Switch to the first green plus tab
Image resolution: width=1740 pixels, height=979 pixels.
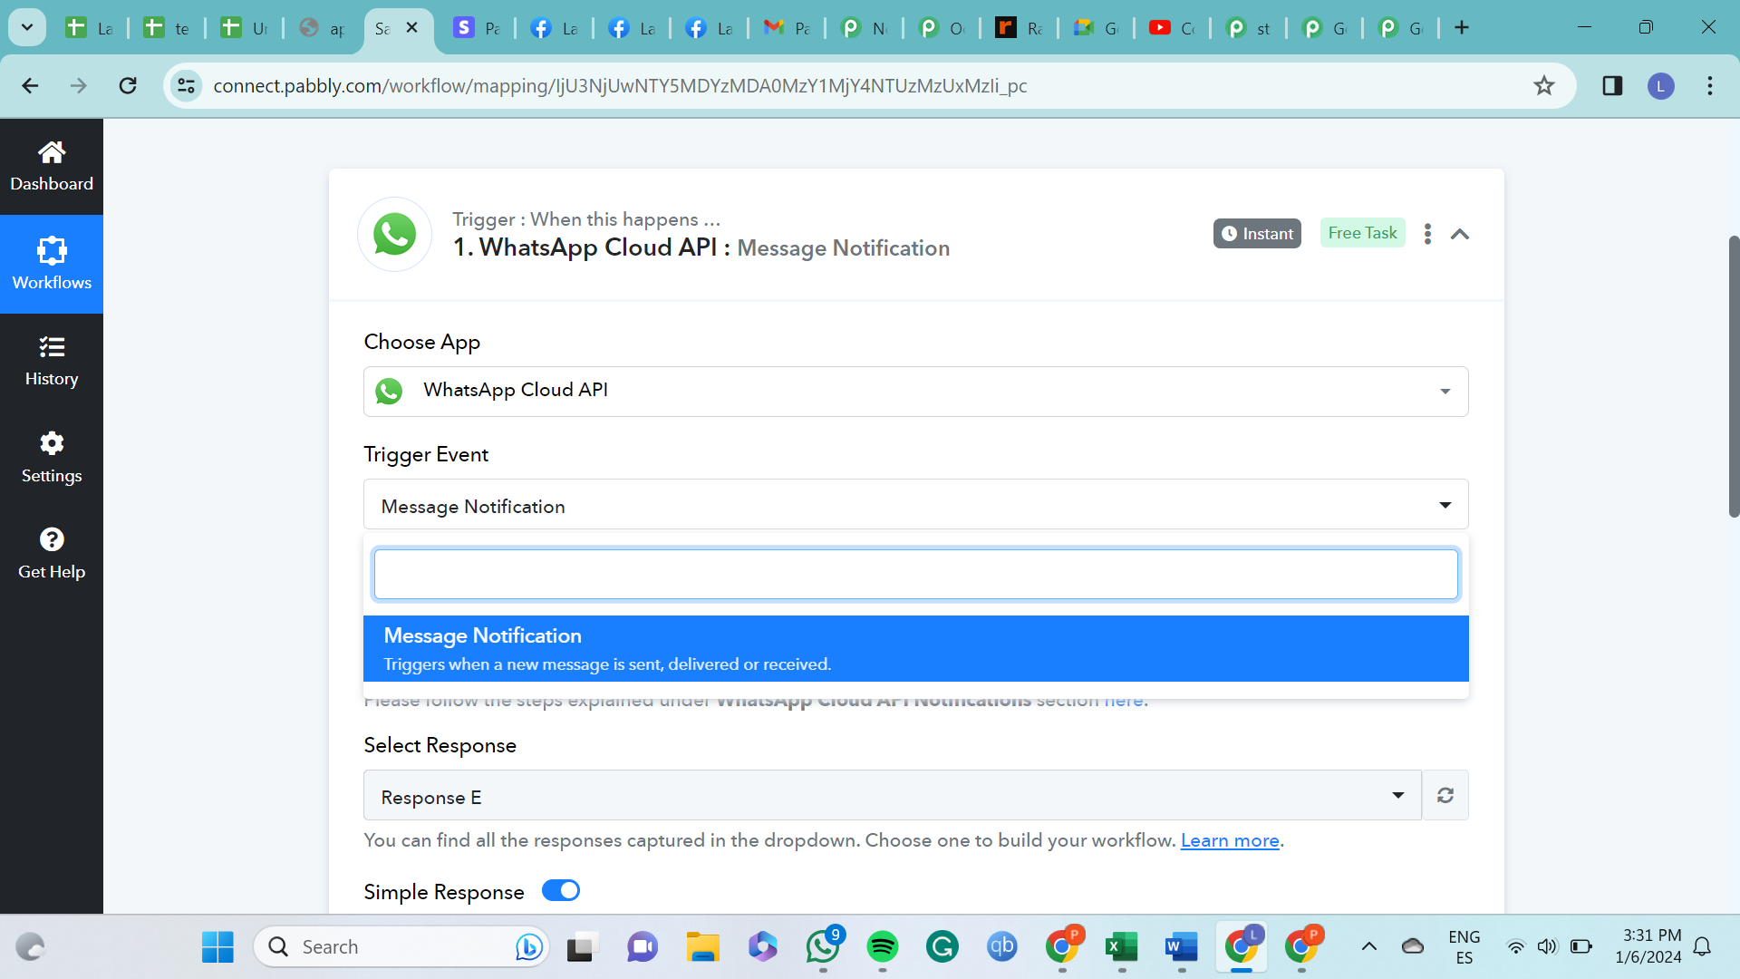[89, 28]
